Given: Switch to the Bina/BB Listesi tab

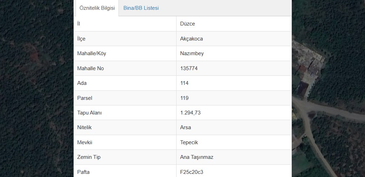Looking at the screenshot, I should [141, 8].
